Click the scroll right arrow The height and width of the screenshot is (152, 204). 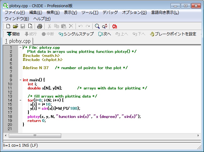pos(198,135)
